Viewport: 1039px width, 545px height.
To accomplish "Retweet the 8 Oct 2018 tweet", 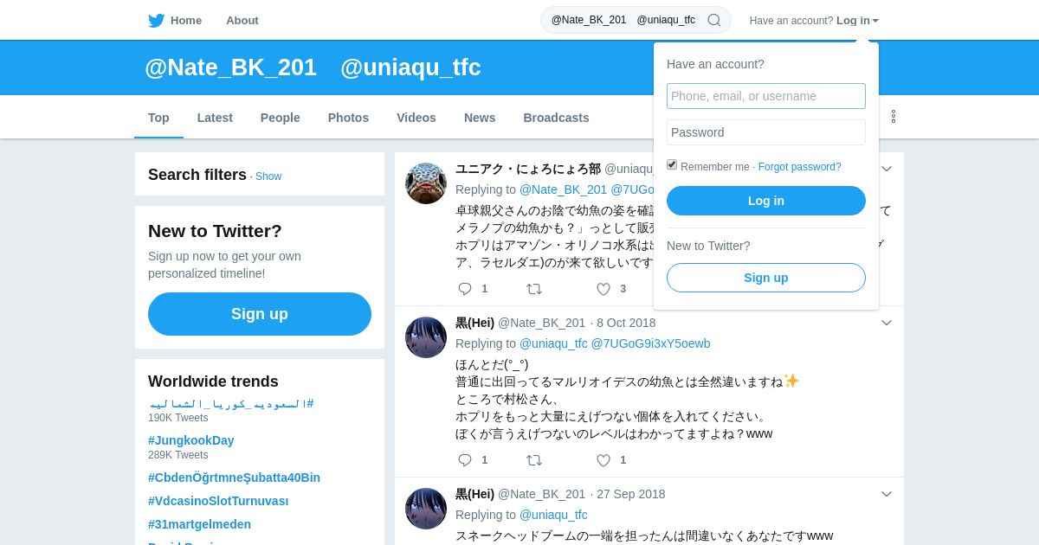I will tap(534, 460).
